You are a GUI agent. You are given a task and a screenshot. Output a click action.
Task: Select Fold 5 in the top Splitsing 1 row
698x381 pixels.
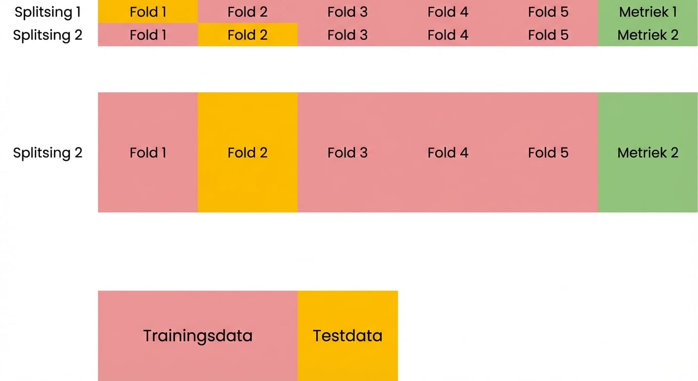548,12
